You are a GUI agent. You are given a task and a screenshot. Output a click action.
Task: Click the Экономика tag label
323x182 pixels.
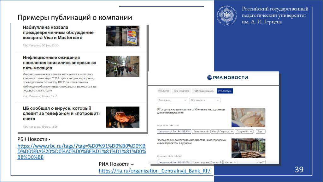pyautogui.click(x=199, y=131)
